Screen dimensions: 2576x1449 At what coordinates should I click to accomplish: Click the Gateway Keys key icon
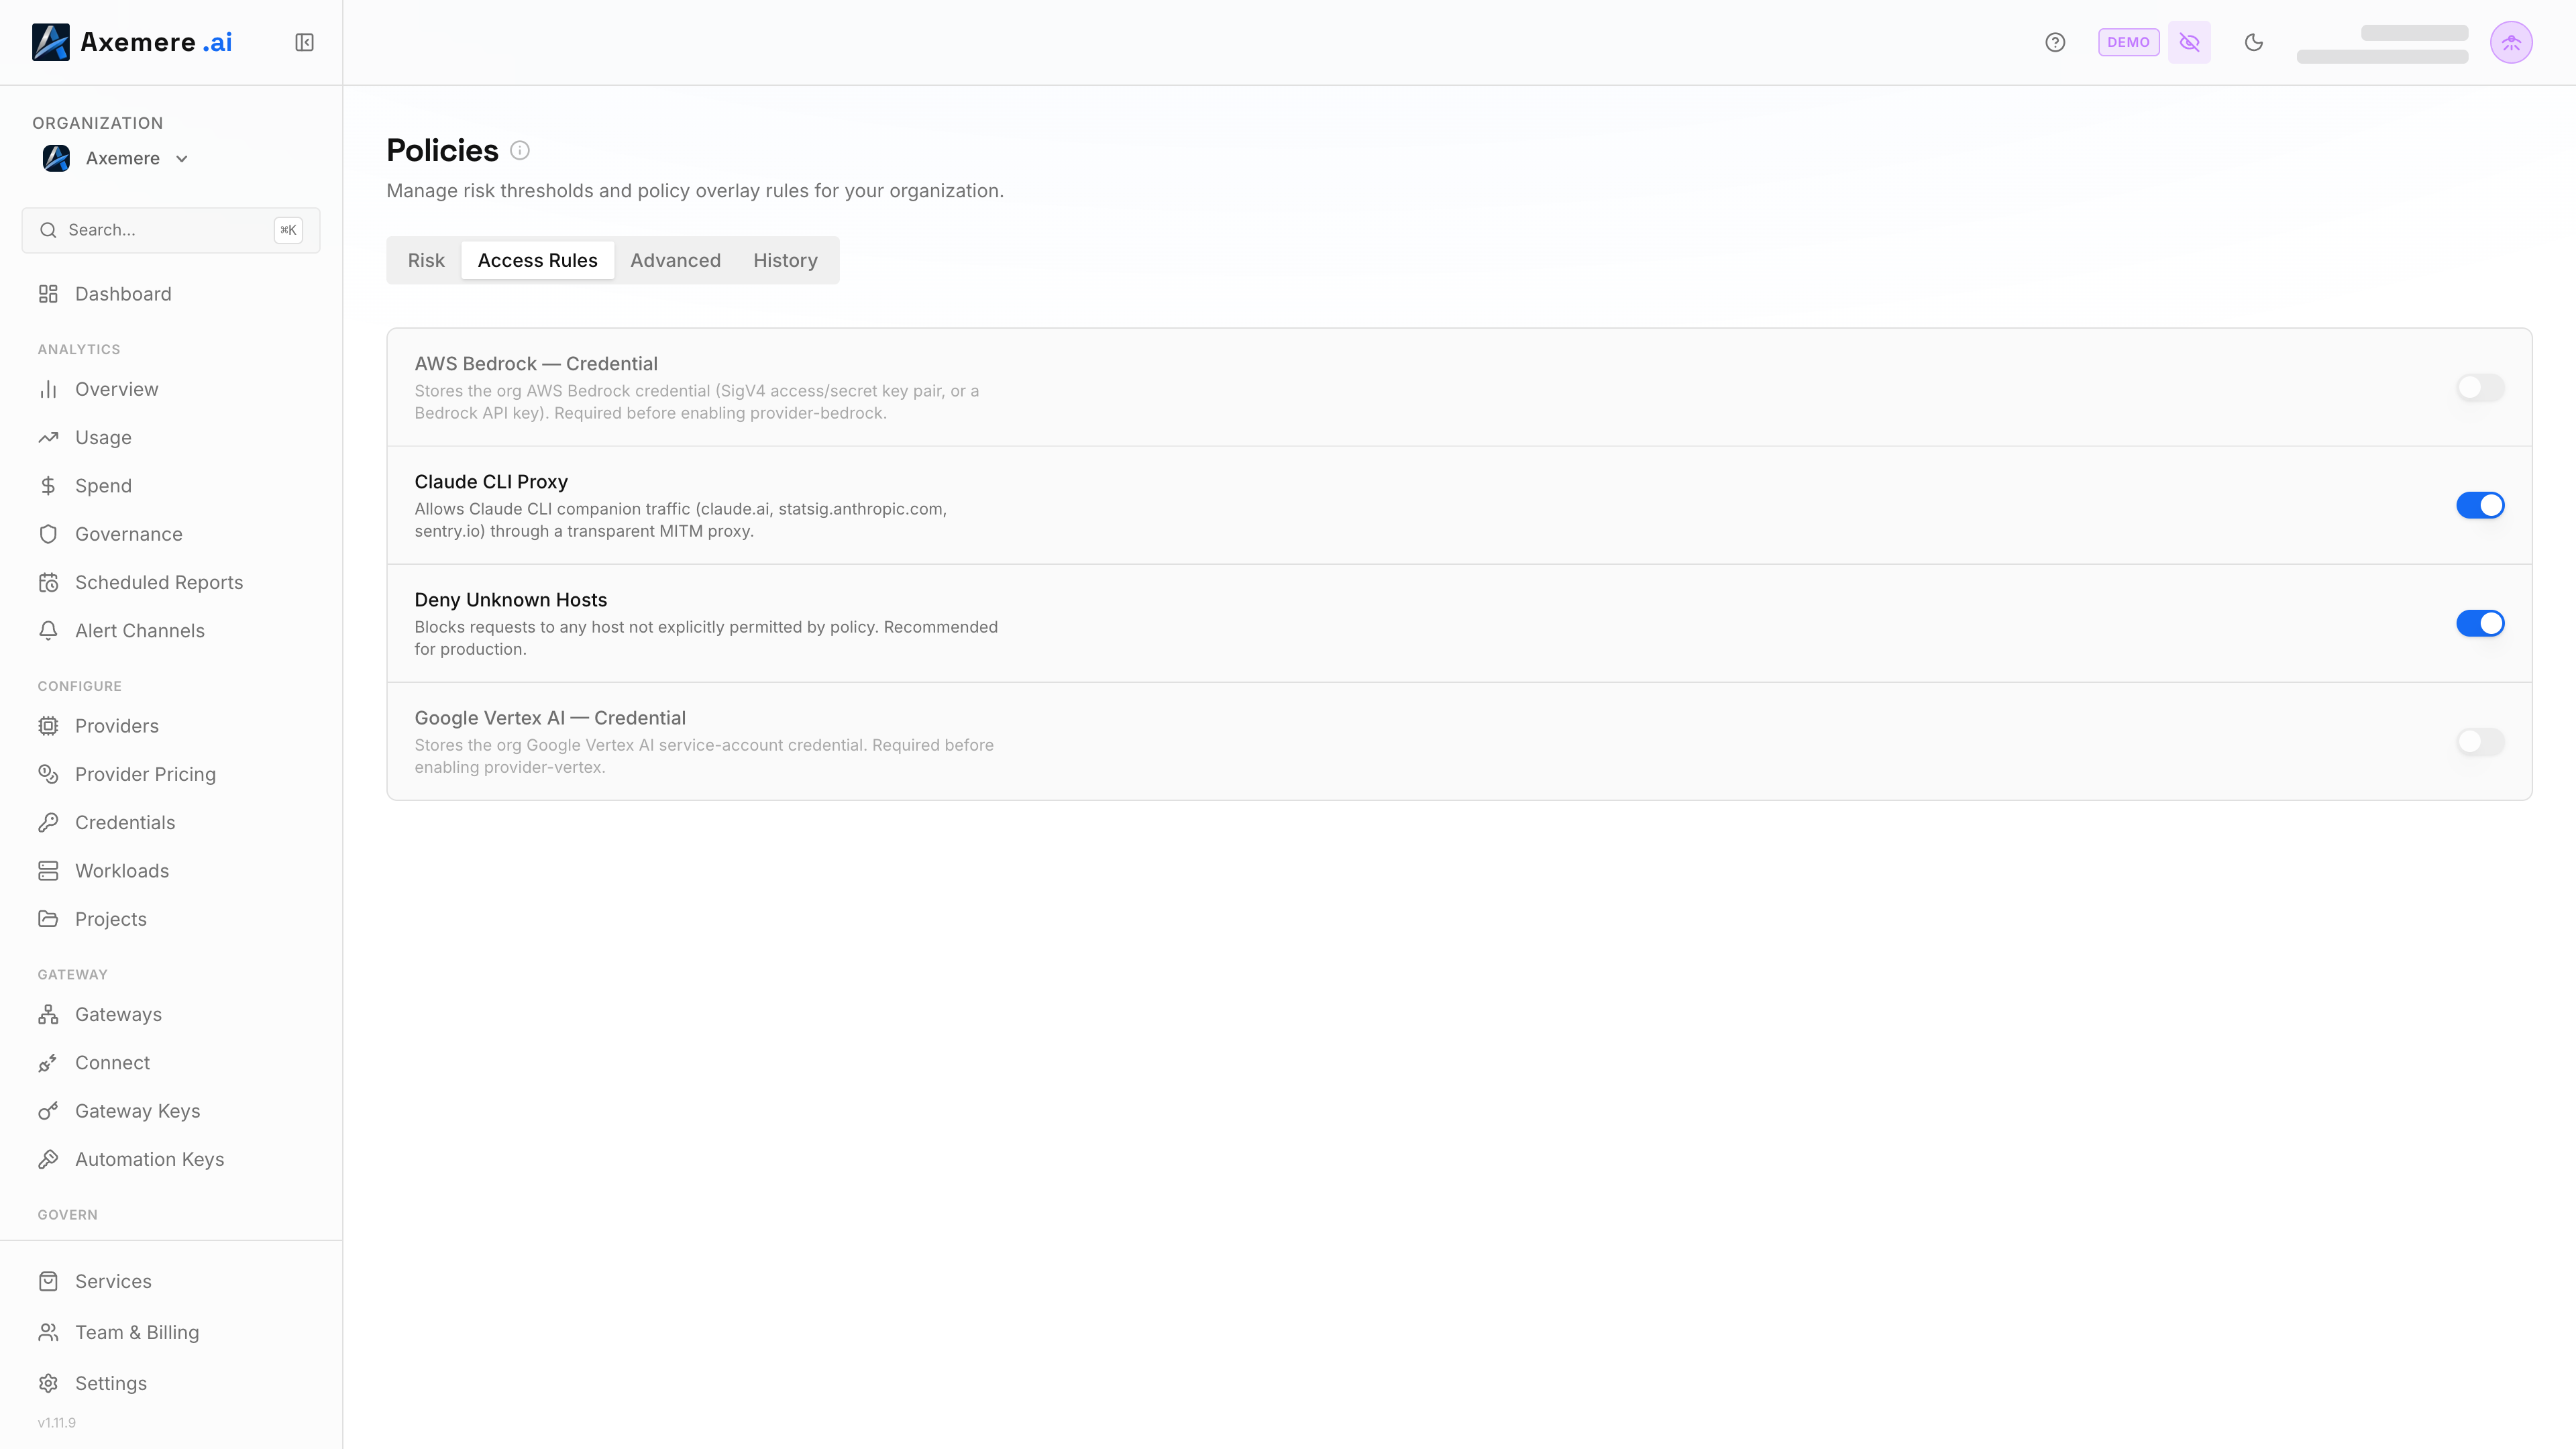(x=48, y=1111)
